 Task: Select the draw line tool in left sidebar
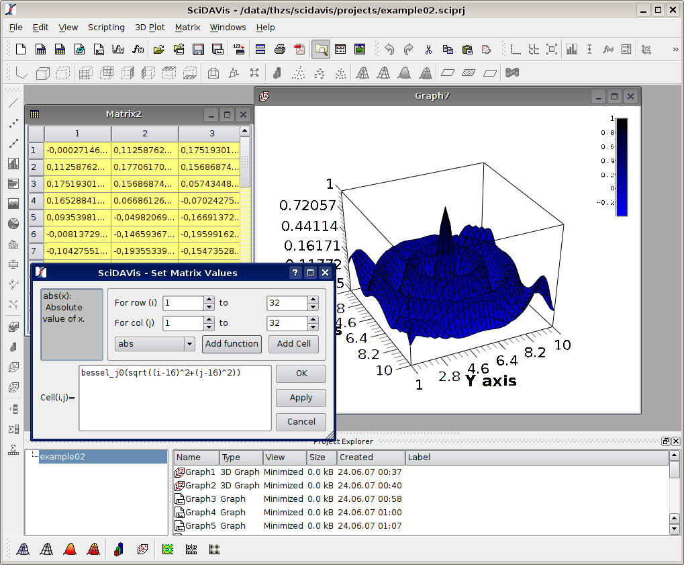tap(13, 103)
